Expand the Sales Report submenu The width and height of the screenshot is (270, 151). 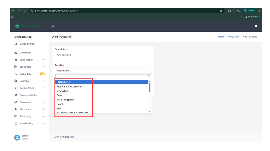click(x=43, y=60)
